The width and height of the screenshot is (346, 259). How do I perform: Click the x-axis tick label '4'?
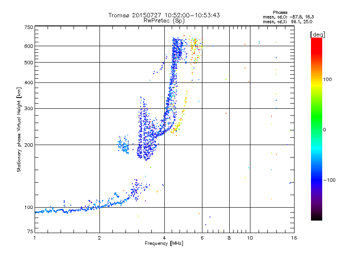164,238
